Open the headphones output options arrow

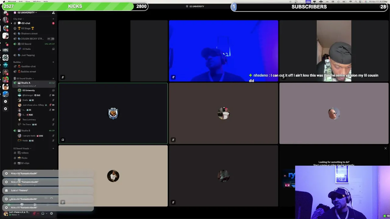tap(47, 214)
